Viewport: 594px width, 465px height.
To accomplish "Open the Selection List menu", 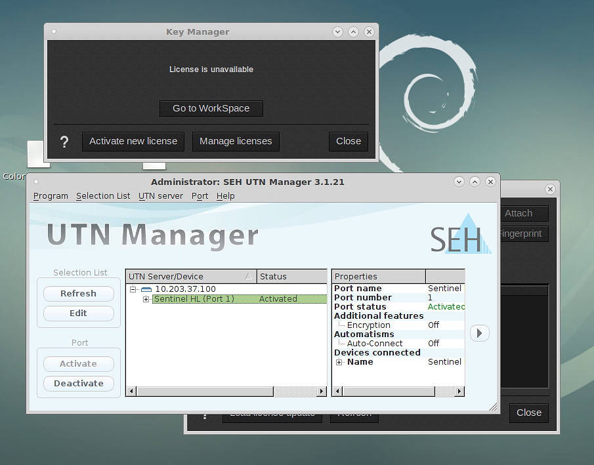I will (103, 196).
